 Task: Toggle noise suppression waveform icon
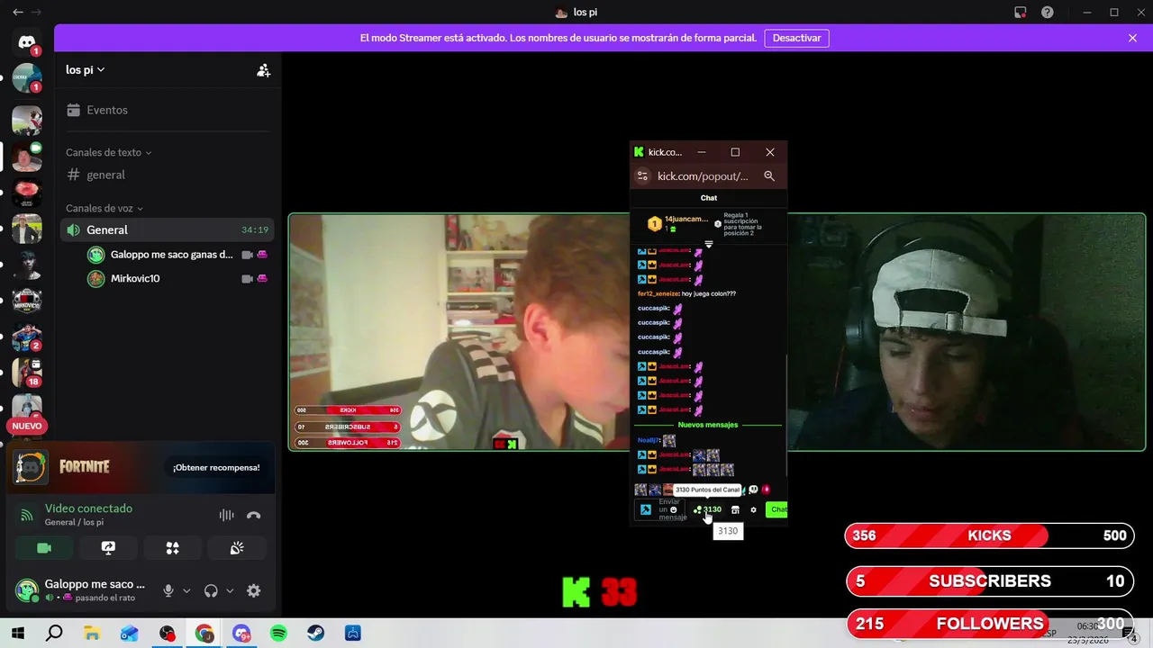click(x=226, y=515)
